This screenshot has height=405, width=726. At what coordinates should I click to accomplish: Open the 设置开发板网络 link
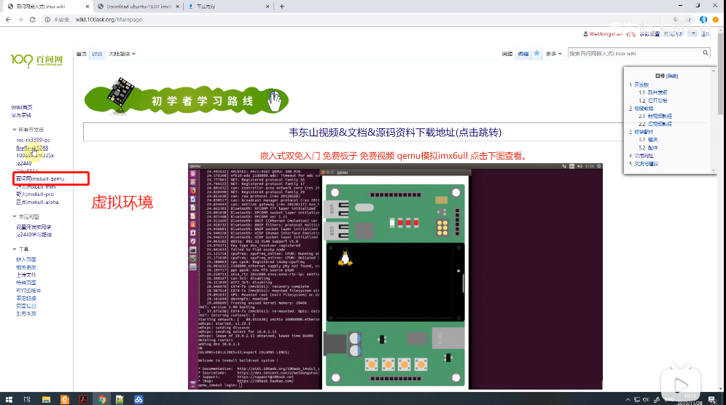34,227
